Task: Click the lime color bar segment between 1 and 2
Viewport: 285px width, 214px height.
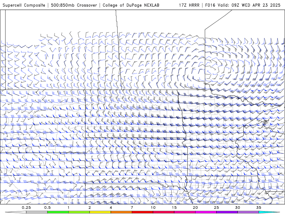Action: pyautogui.click(x=79, y=212)
